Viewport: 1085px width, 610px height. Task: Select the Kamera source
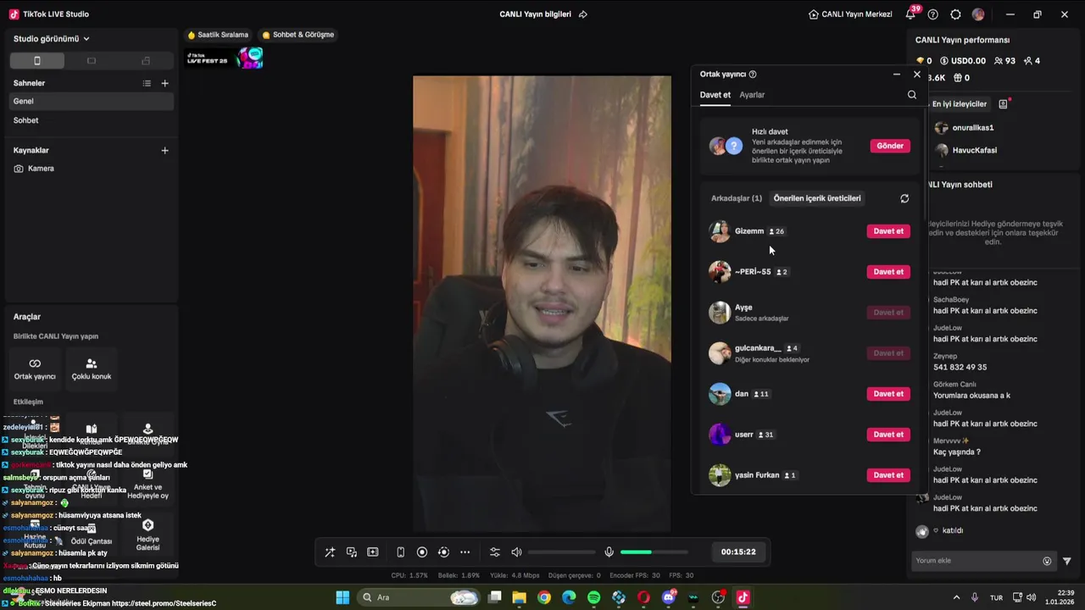coord(92,169)
